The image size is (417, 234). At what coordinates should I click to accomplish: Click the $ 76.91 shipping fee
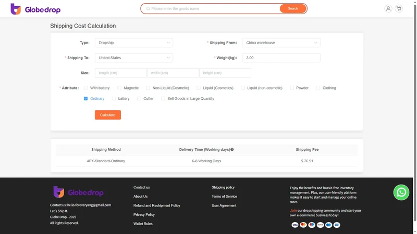coord(307,161)
